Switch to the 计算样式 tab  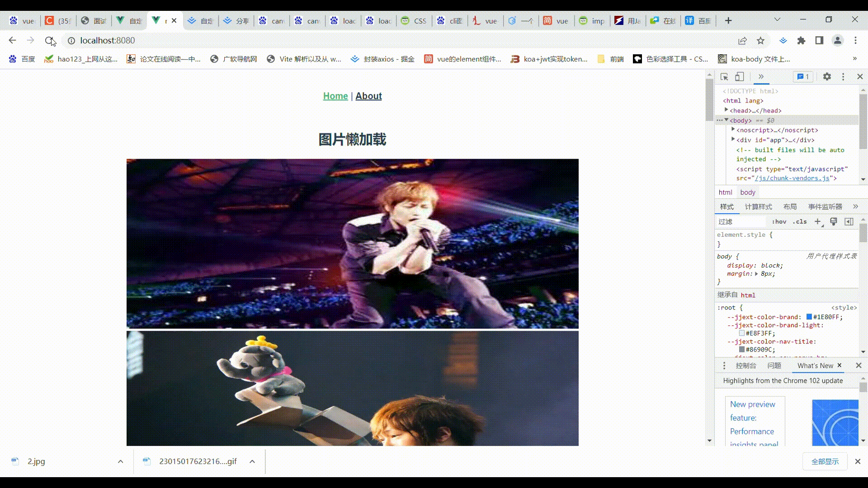click(759, 206)
